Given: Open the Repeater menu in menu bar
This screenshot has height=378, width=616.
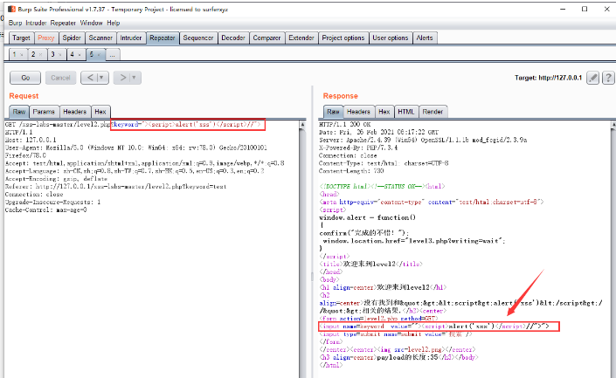Looking at the screenshot, I should (x=63, y=23).
